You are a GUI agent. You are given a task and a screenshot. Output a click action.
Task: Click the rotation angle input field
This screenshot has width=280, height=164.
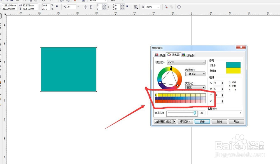(72, 7)
